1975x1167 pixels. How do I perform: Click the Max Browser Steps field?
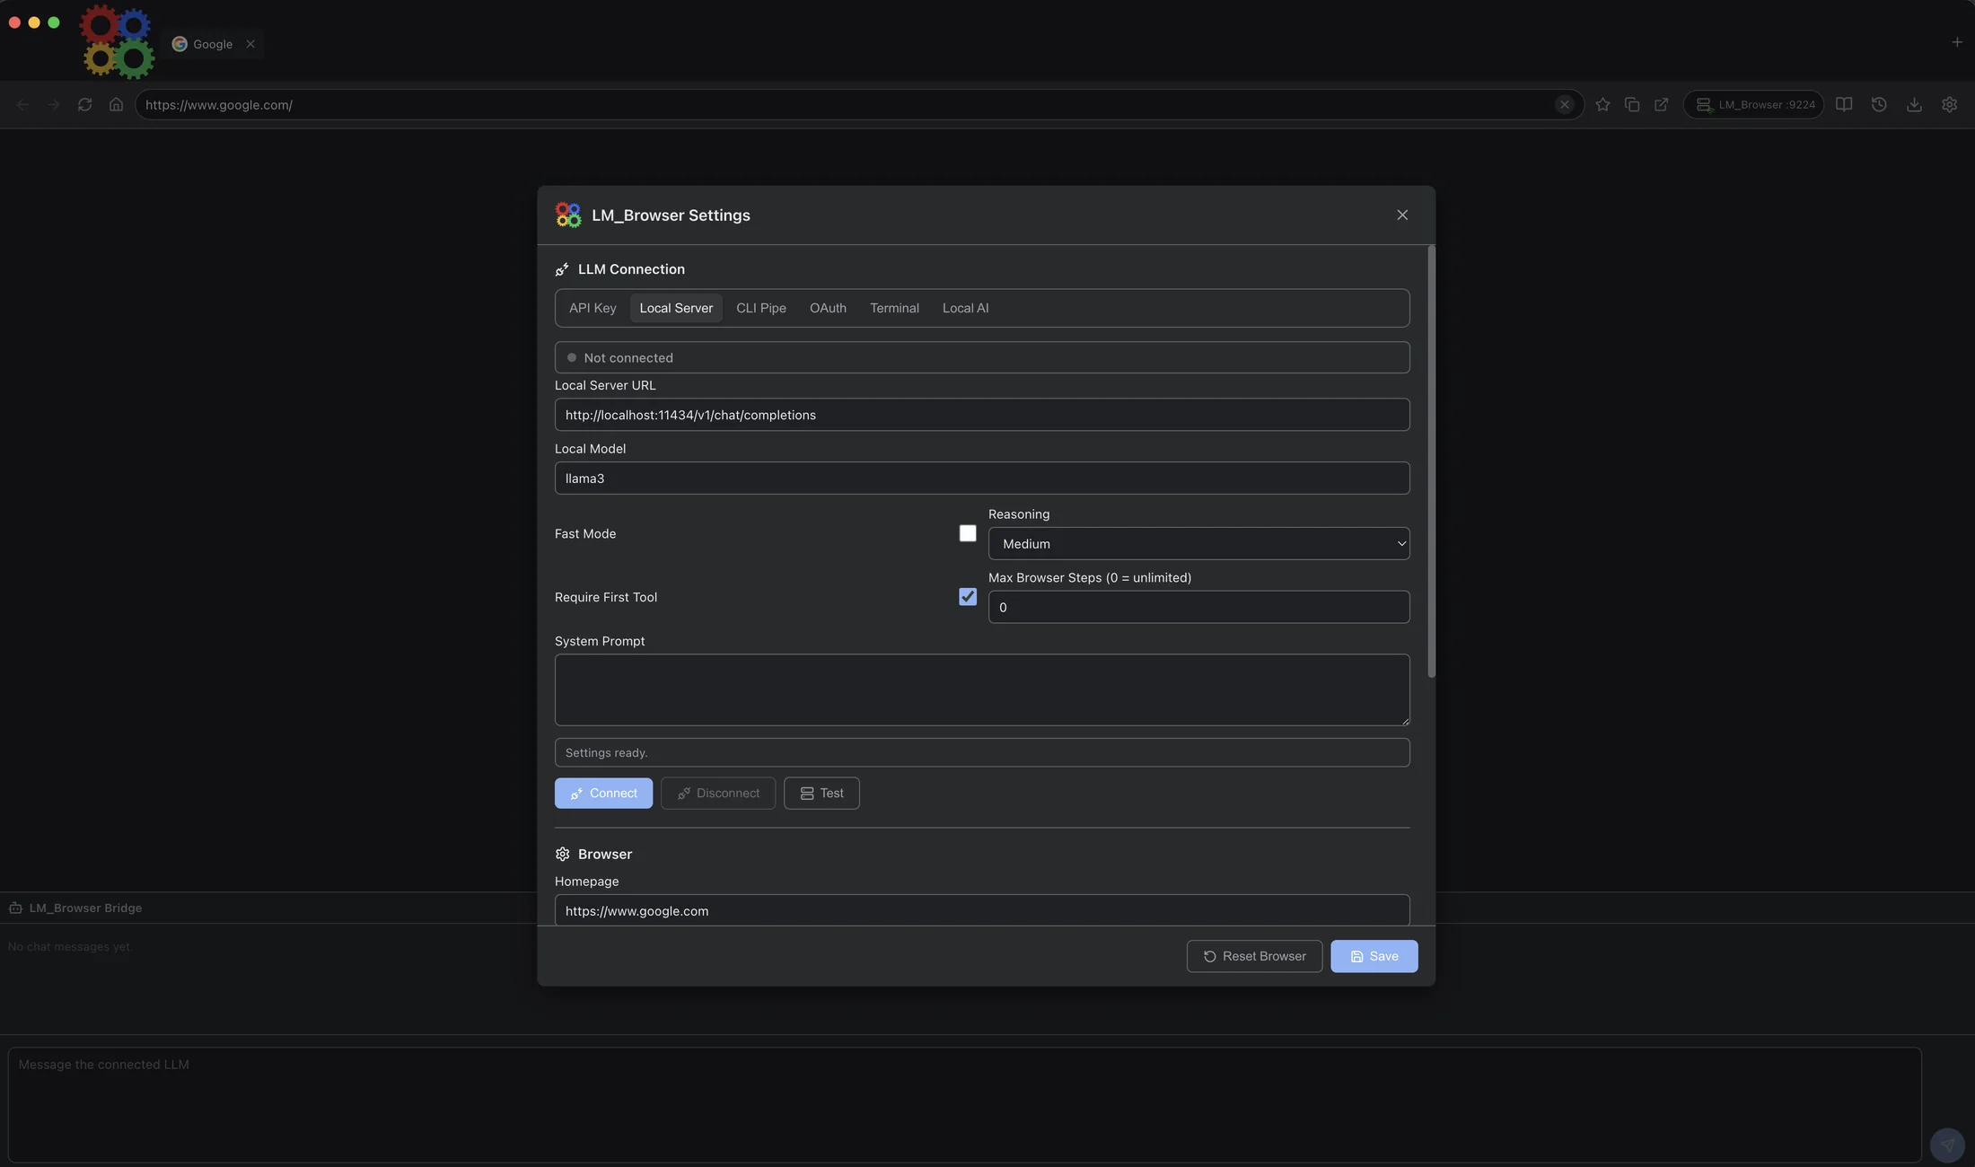(1198, 608)
